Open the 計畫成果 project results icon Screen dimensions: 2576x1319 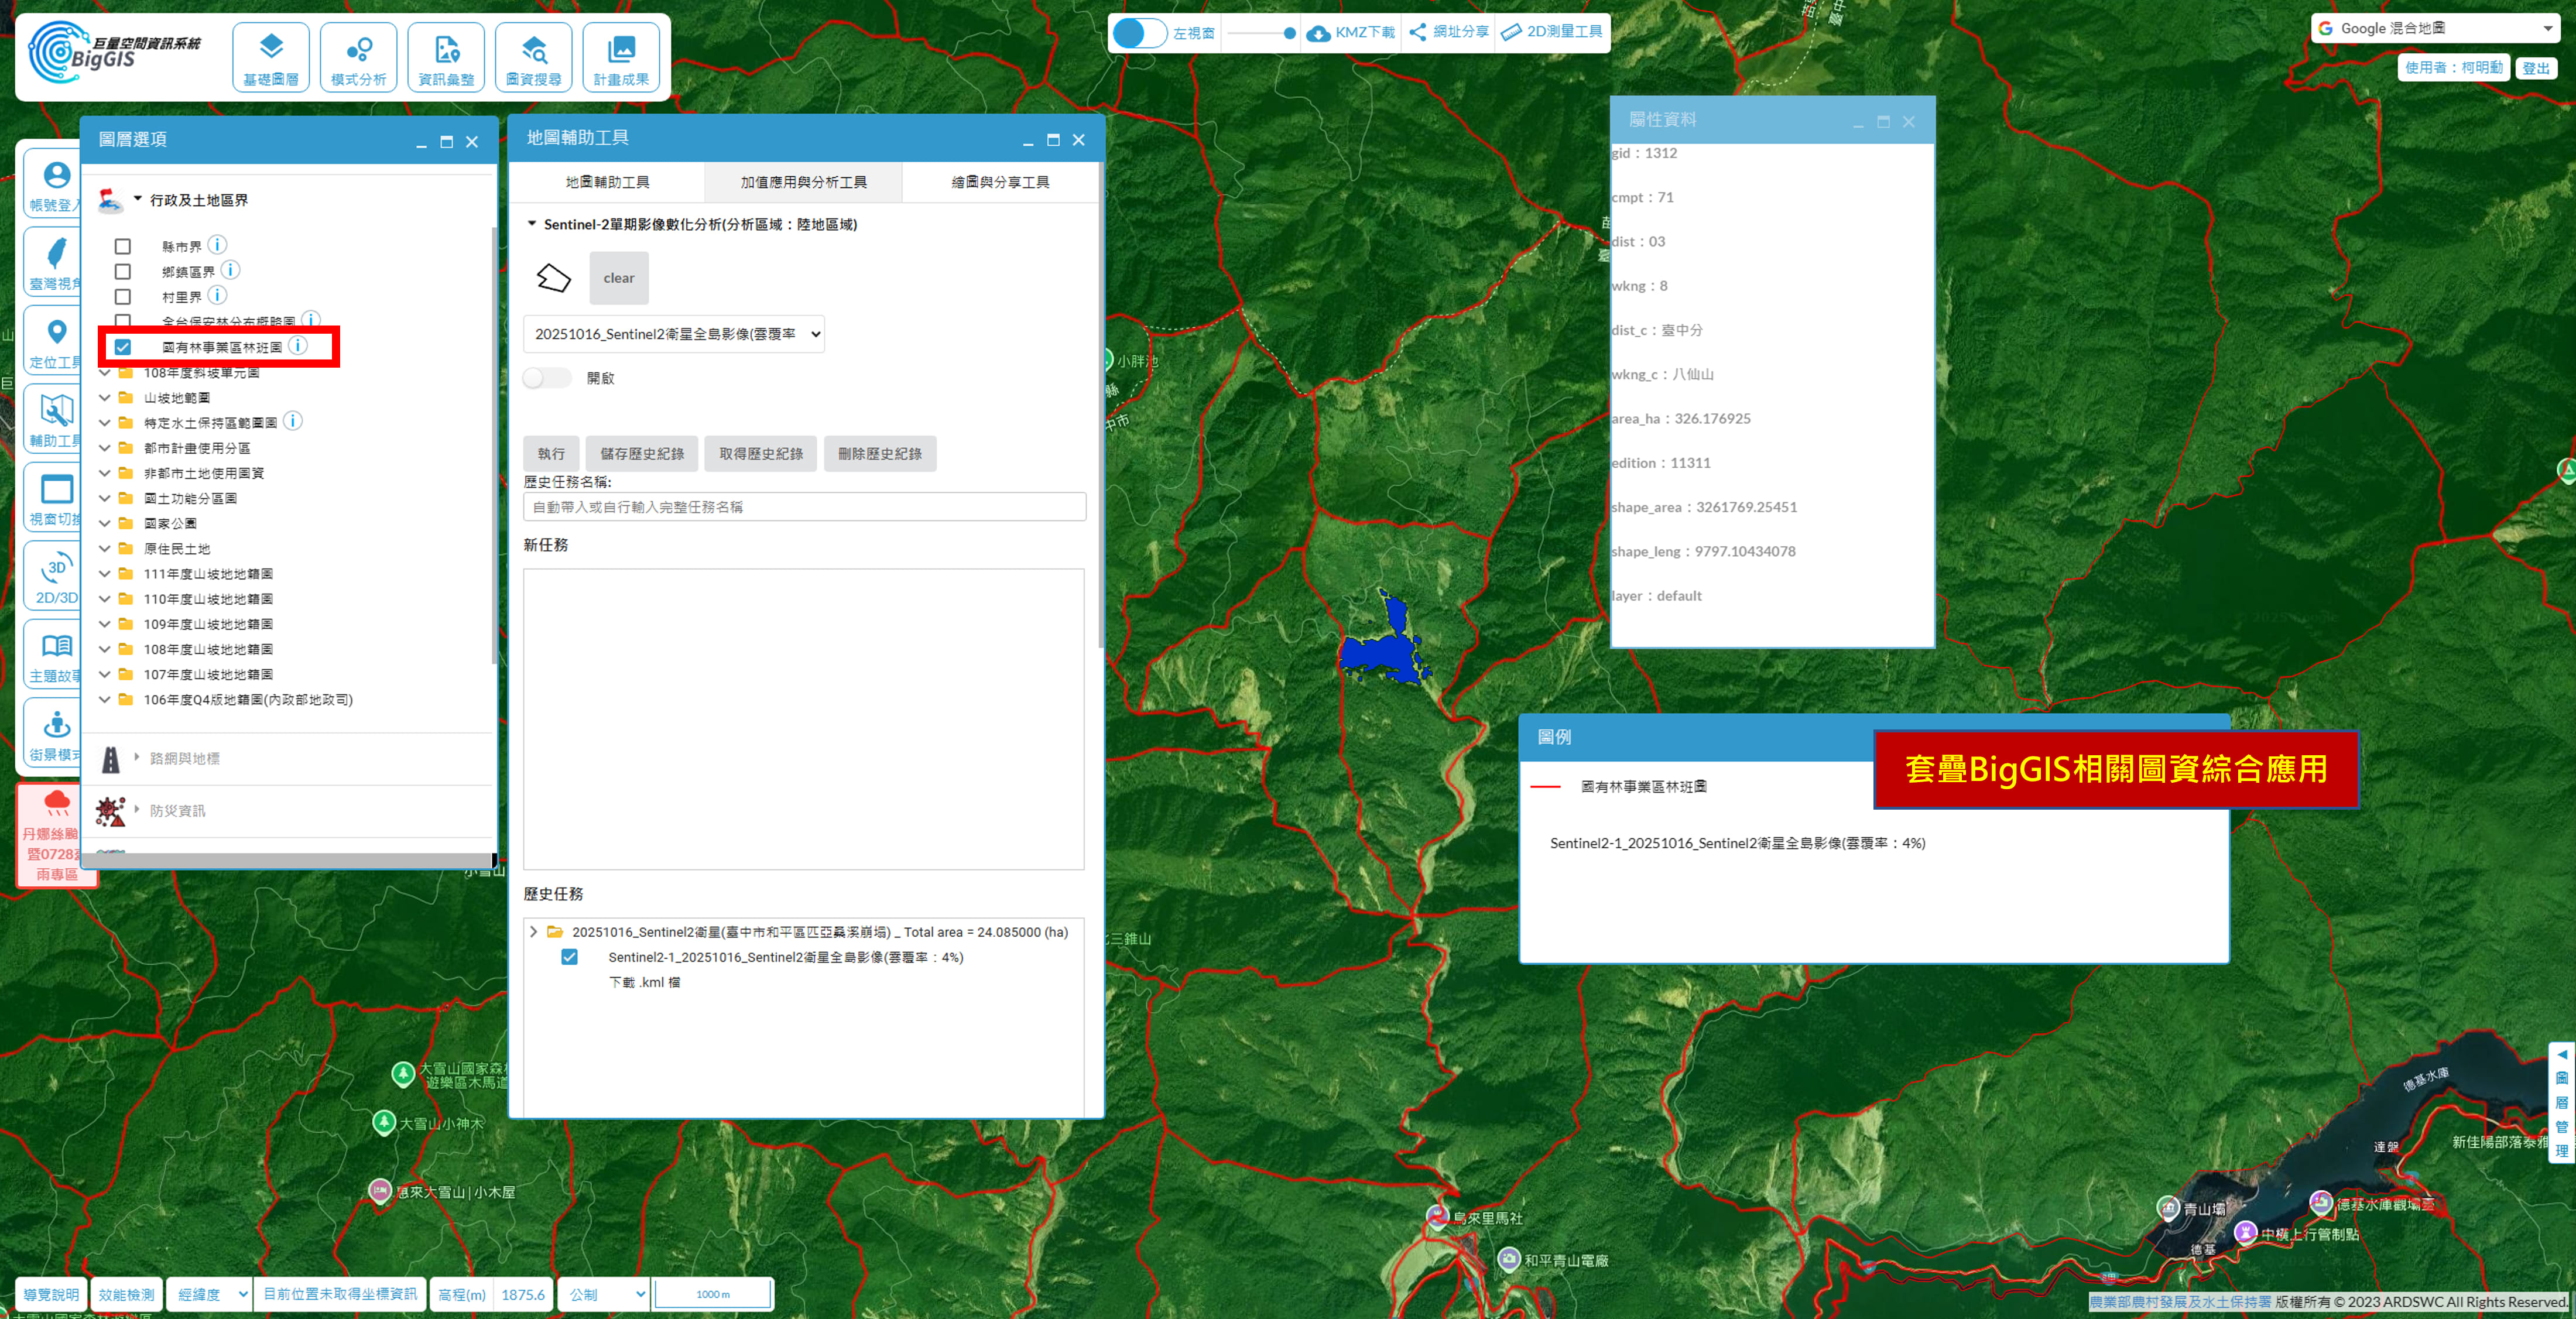pos(621,57)
